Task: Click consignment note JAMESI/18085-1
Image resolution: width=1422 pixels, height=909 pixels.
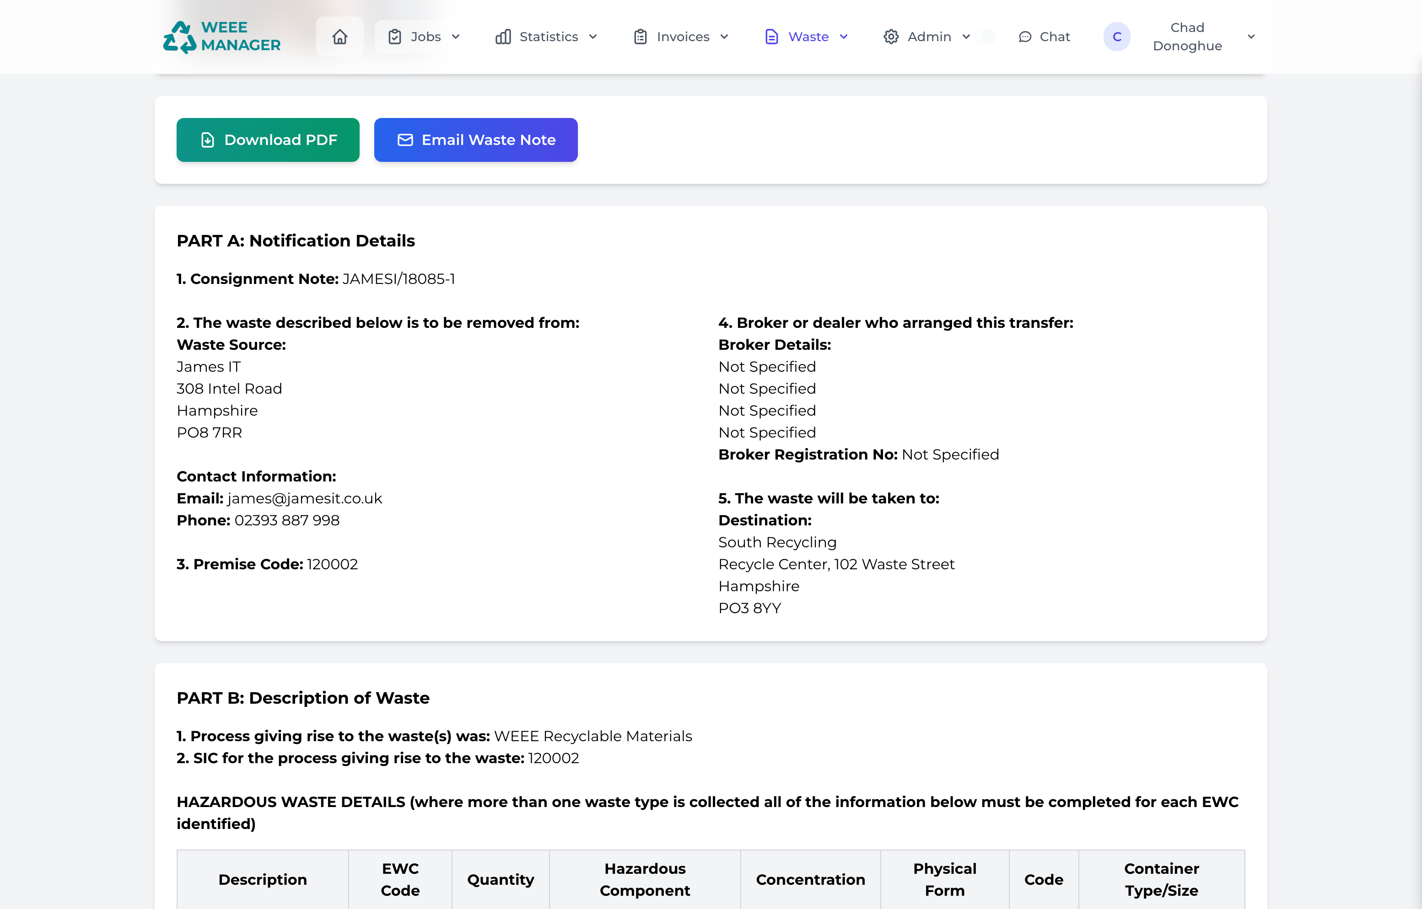Action: [399, 278]
